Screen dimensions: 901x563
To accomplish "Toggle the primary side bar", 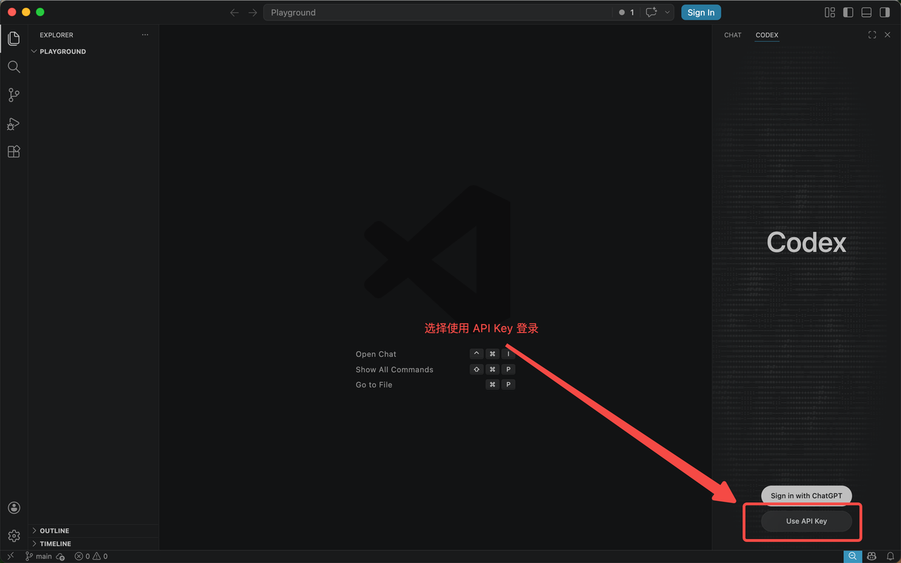I will point(848,13).
